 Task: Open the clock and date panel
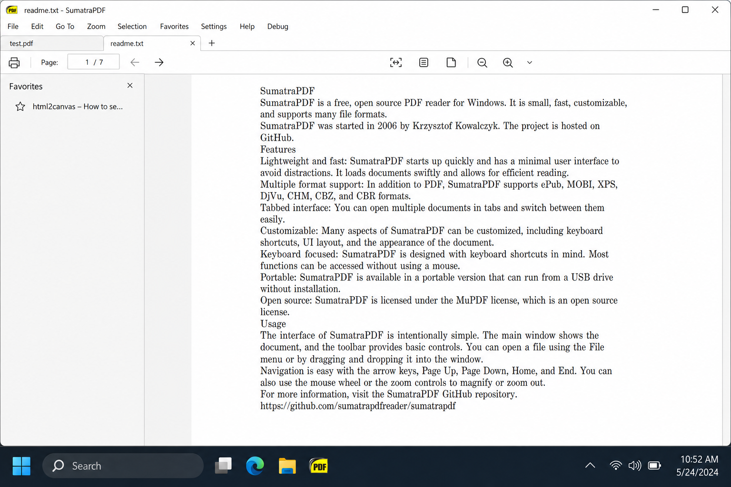click(698, 466)
